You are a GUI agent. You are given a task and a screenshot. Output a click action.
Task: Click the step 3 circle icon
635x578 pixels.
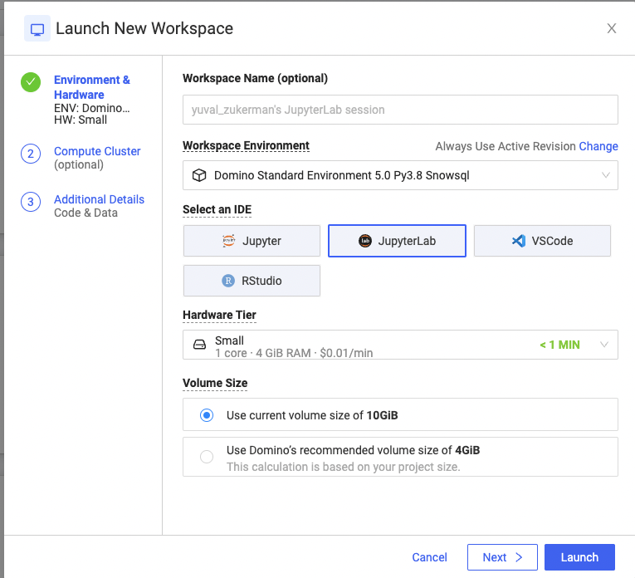31,202
